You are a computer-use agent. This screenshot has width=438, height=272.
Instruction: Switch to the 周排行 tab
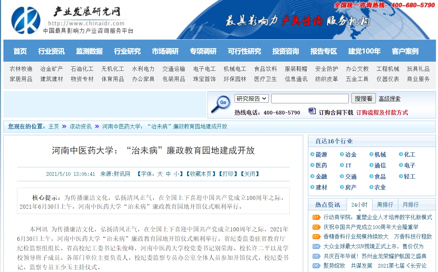(x=385, y=205)
